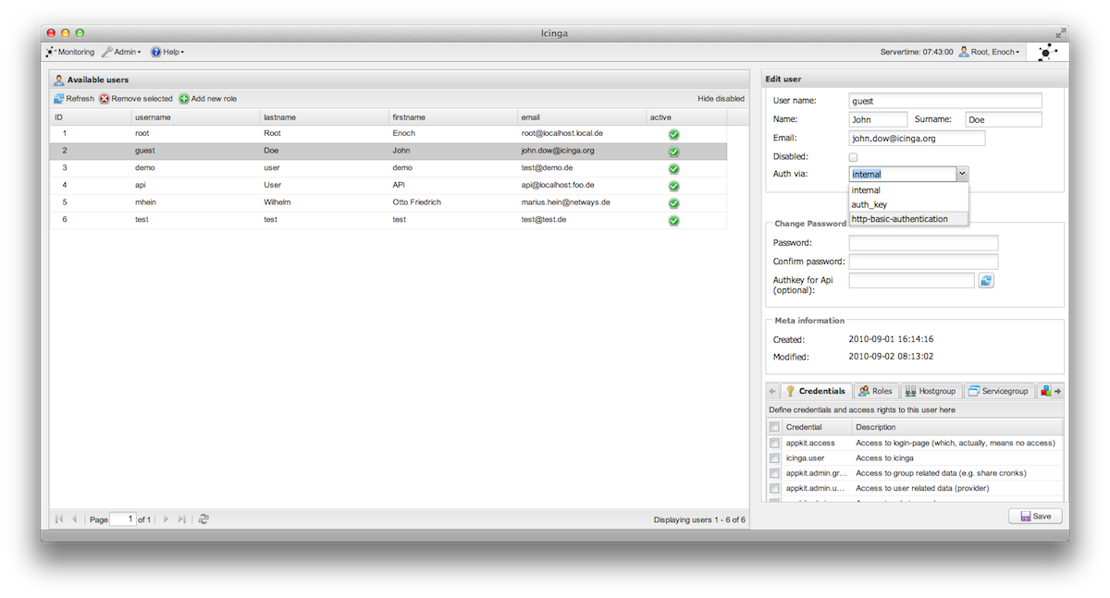Screen dimensions: 1110x598
Task: Click the Save button
Action: pos(1035,517)
